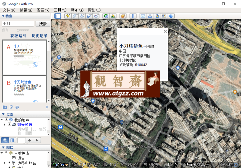This screenshot has height=168, width=241.
Task: Click the 获取路线 link
Action: (18, 36)
